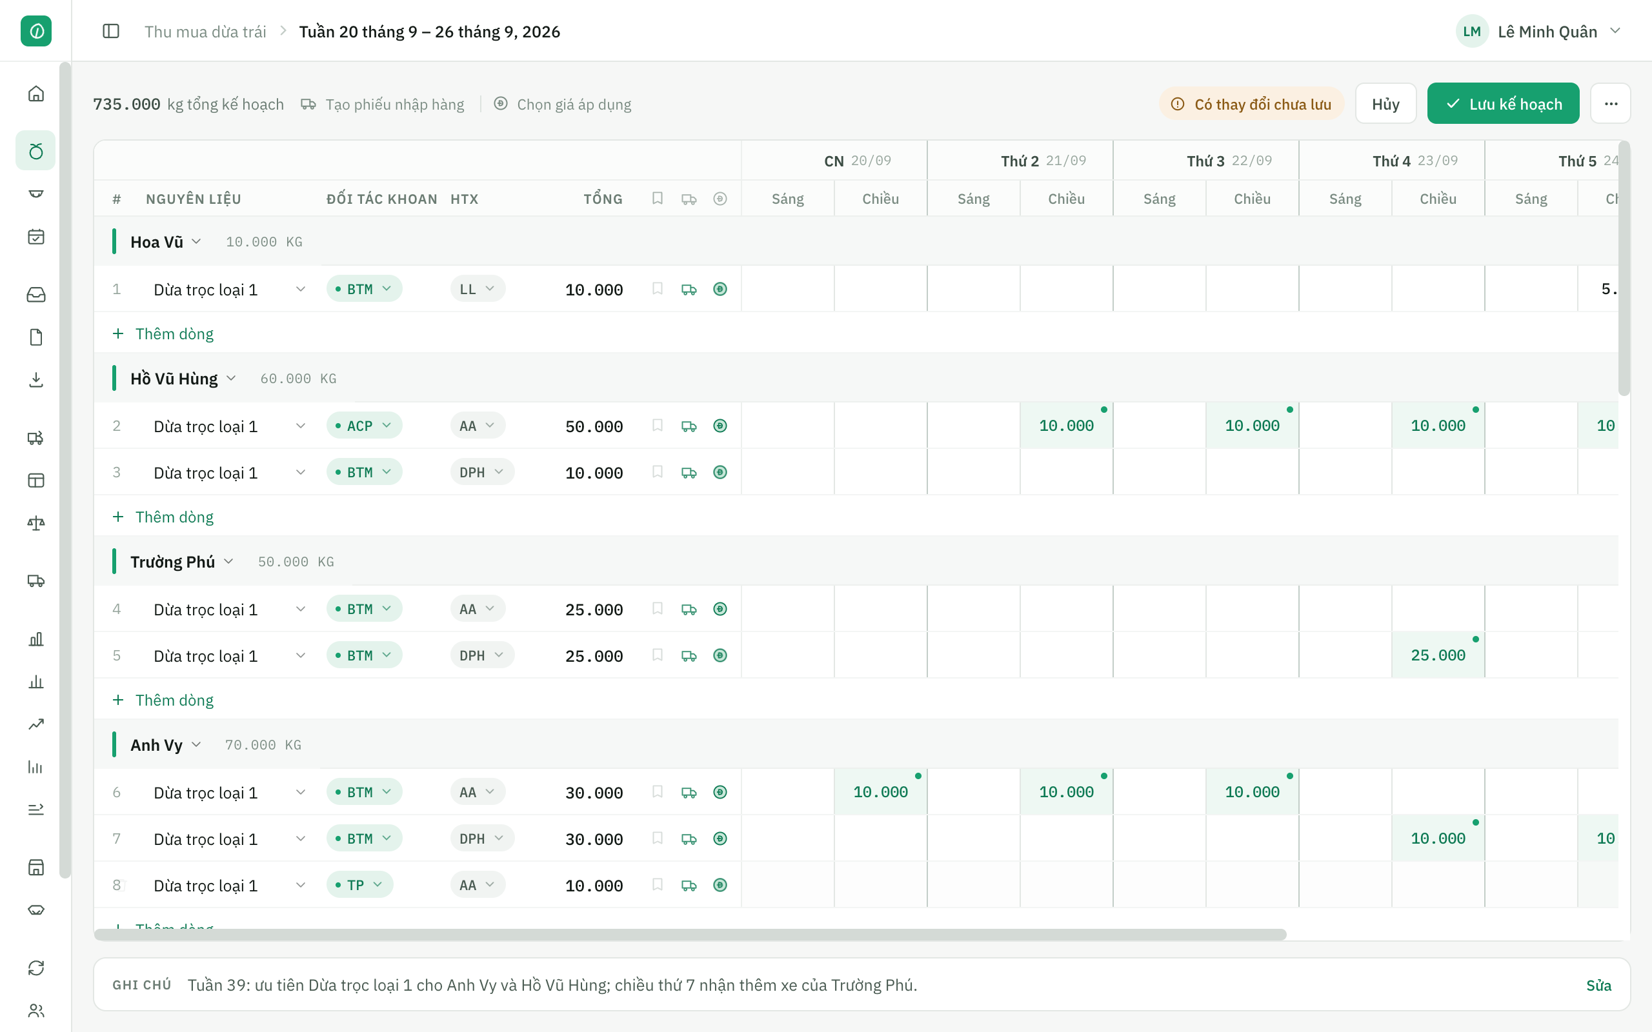Open TP partner dropdown in row 8
Viewport: 1652px width, 1032px height.
359,885
